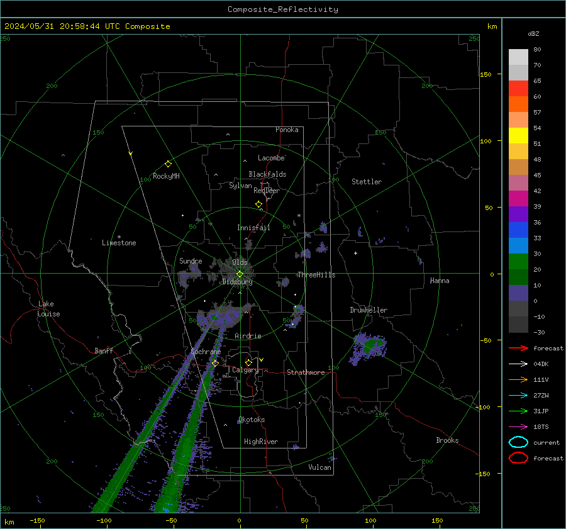Screen dimensions: 566x529
Task: Click the 150 tick on right km axis
Action: (486, 74)
